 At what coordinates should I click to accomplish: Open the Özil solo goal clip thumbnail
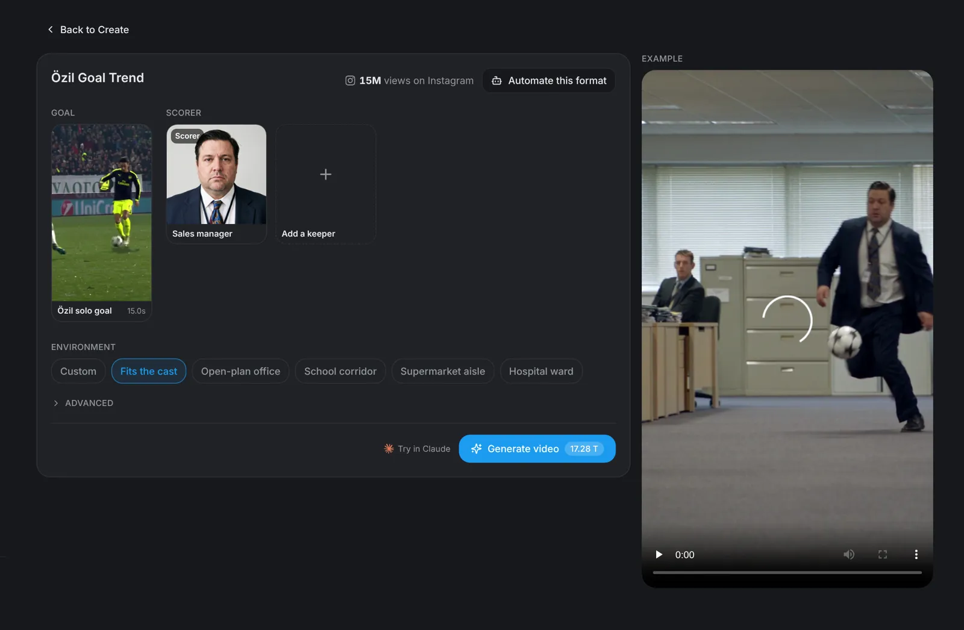(101, 213)
